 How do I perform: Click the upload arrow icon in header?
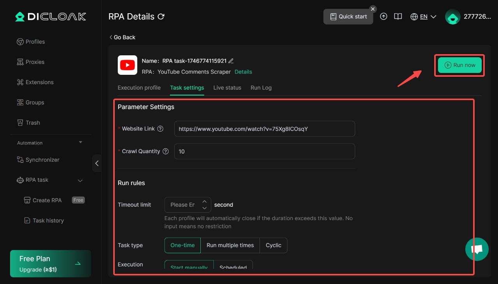coord(384,17)
